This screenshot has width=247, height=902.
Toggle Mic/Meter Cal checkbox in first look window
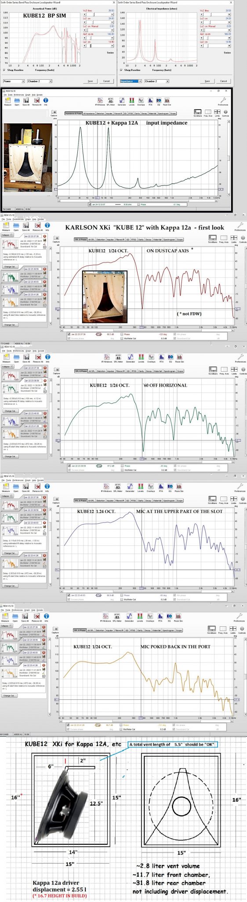[122, 338]
